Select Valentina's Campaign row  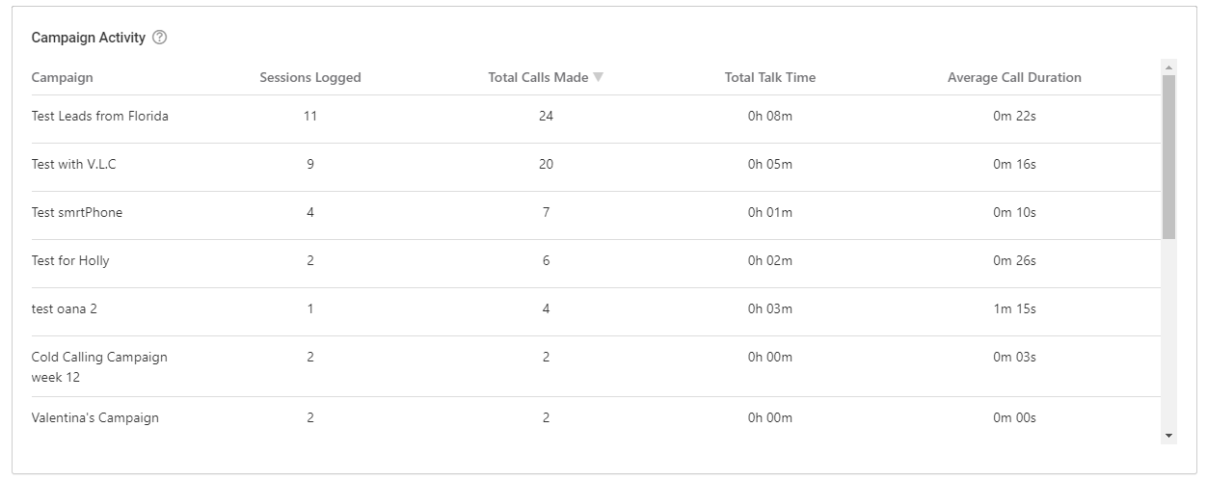95,417
